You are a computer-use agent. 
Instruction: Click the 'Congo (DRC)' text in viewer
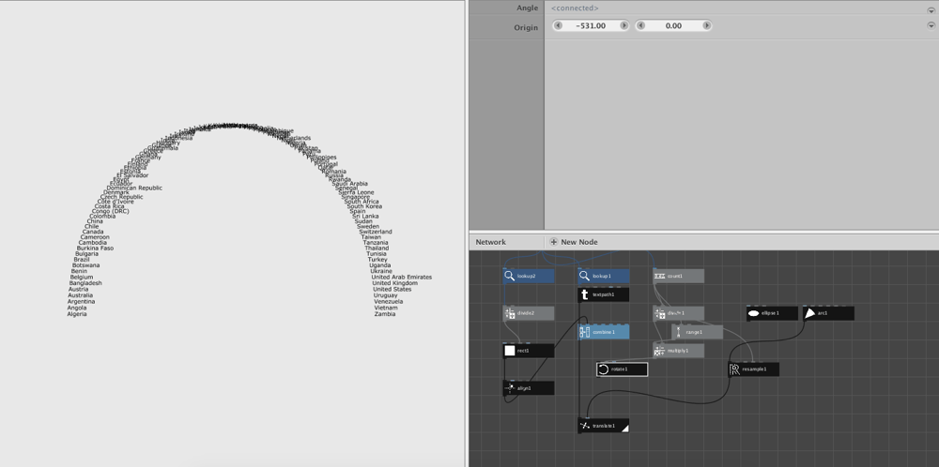coord(110,211)
